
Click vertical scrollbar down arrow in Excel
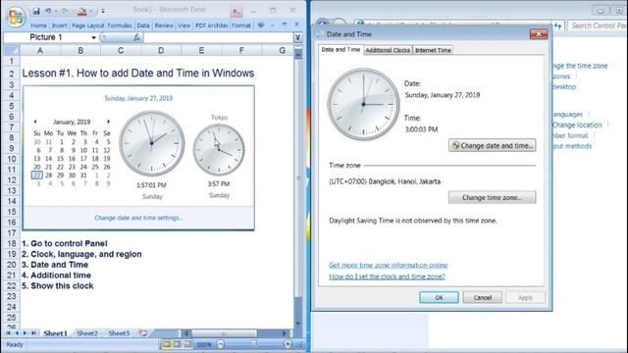pos(298,323)
